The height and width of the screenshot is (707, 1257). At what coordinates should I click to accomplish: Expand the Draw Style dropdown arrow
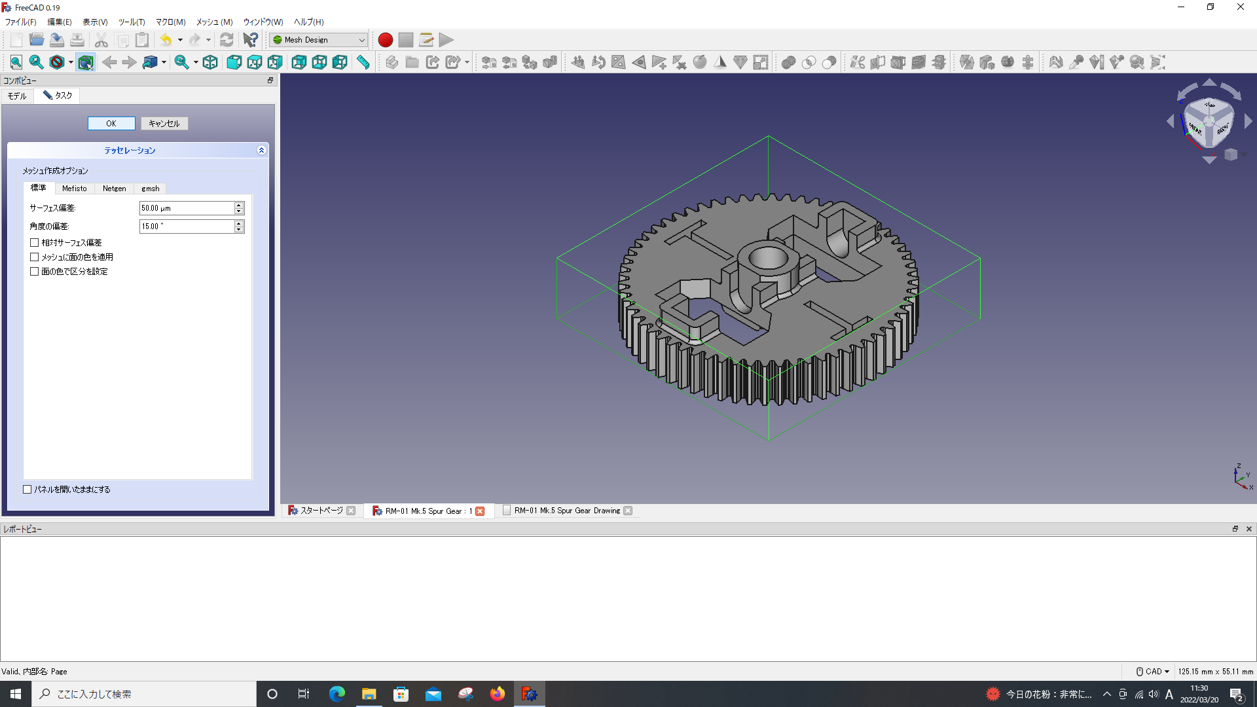tap(70, 62)
